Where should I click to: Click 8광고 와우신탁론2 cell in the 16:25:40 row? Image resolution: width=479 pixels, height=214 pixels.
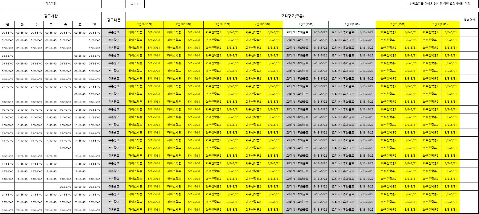coord(431,156)
